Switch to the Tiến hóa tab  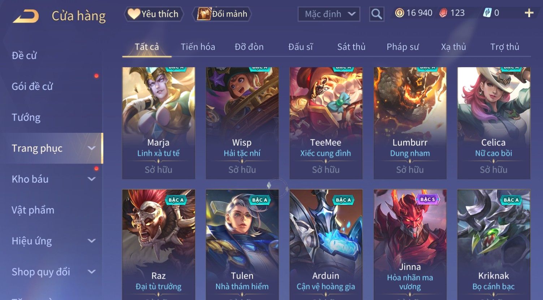coord(198,47)
